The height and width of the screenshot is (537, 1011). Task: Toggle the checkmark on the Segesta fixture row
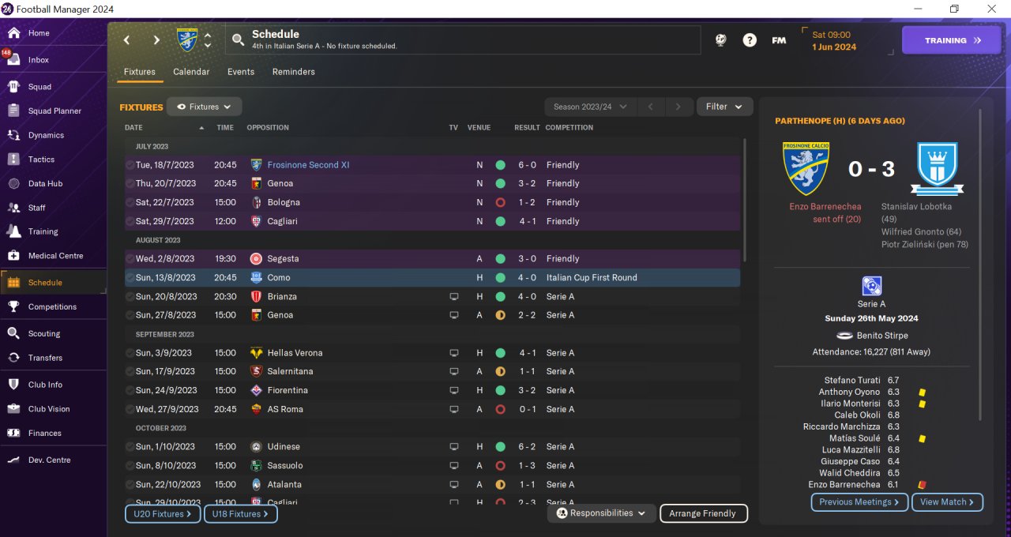pyautogui.click(x=130, y=259)
